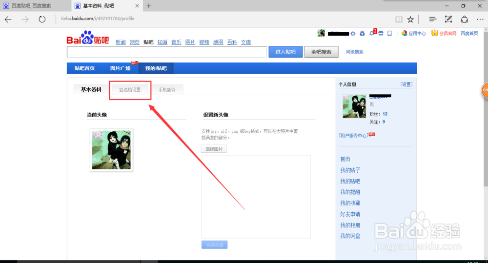Open the 新闻 link

tap(121, 42)
